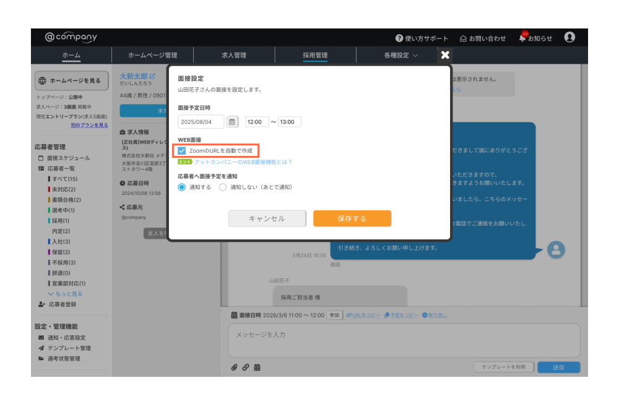Open テンプレート管理 in sidebar
The height and width of the screenshot is (396, 619).
[x=69, y=348]
